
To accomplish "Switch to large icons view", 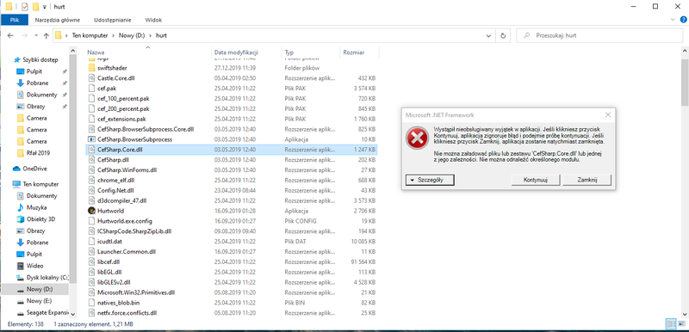I will [x=680, y=324].
